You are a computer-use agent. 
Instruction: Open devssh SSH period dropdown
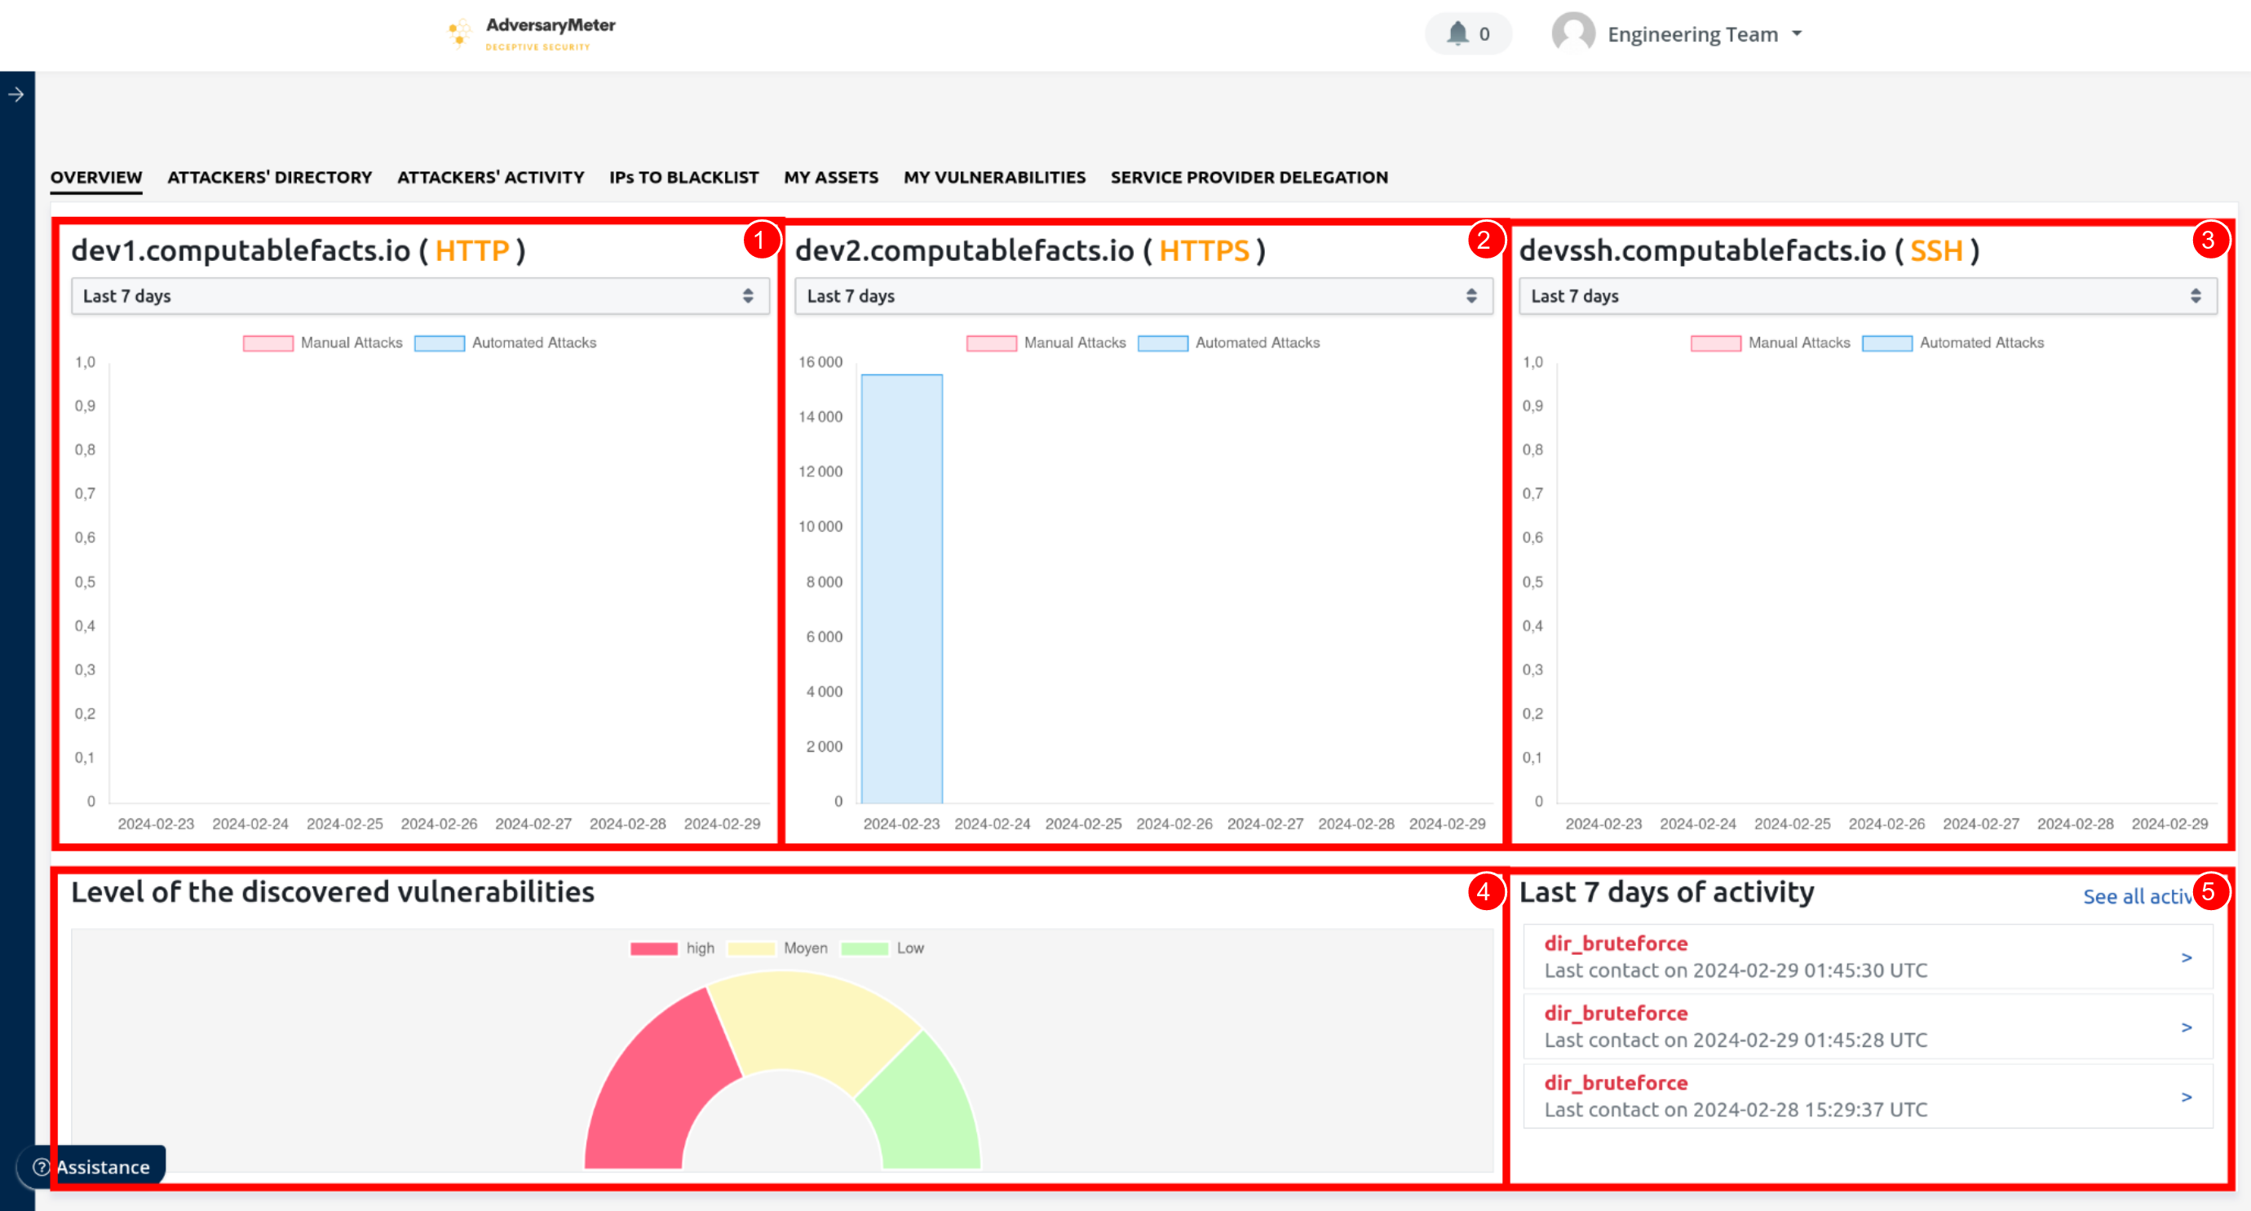click(1867, 296)
